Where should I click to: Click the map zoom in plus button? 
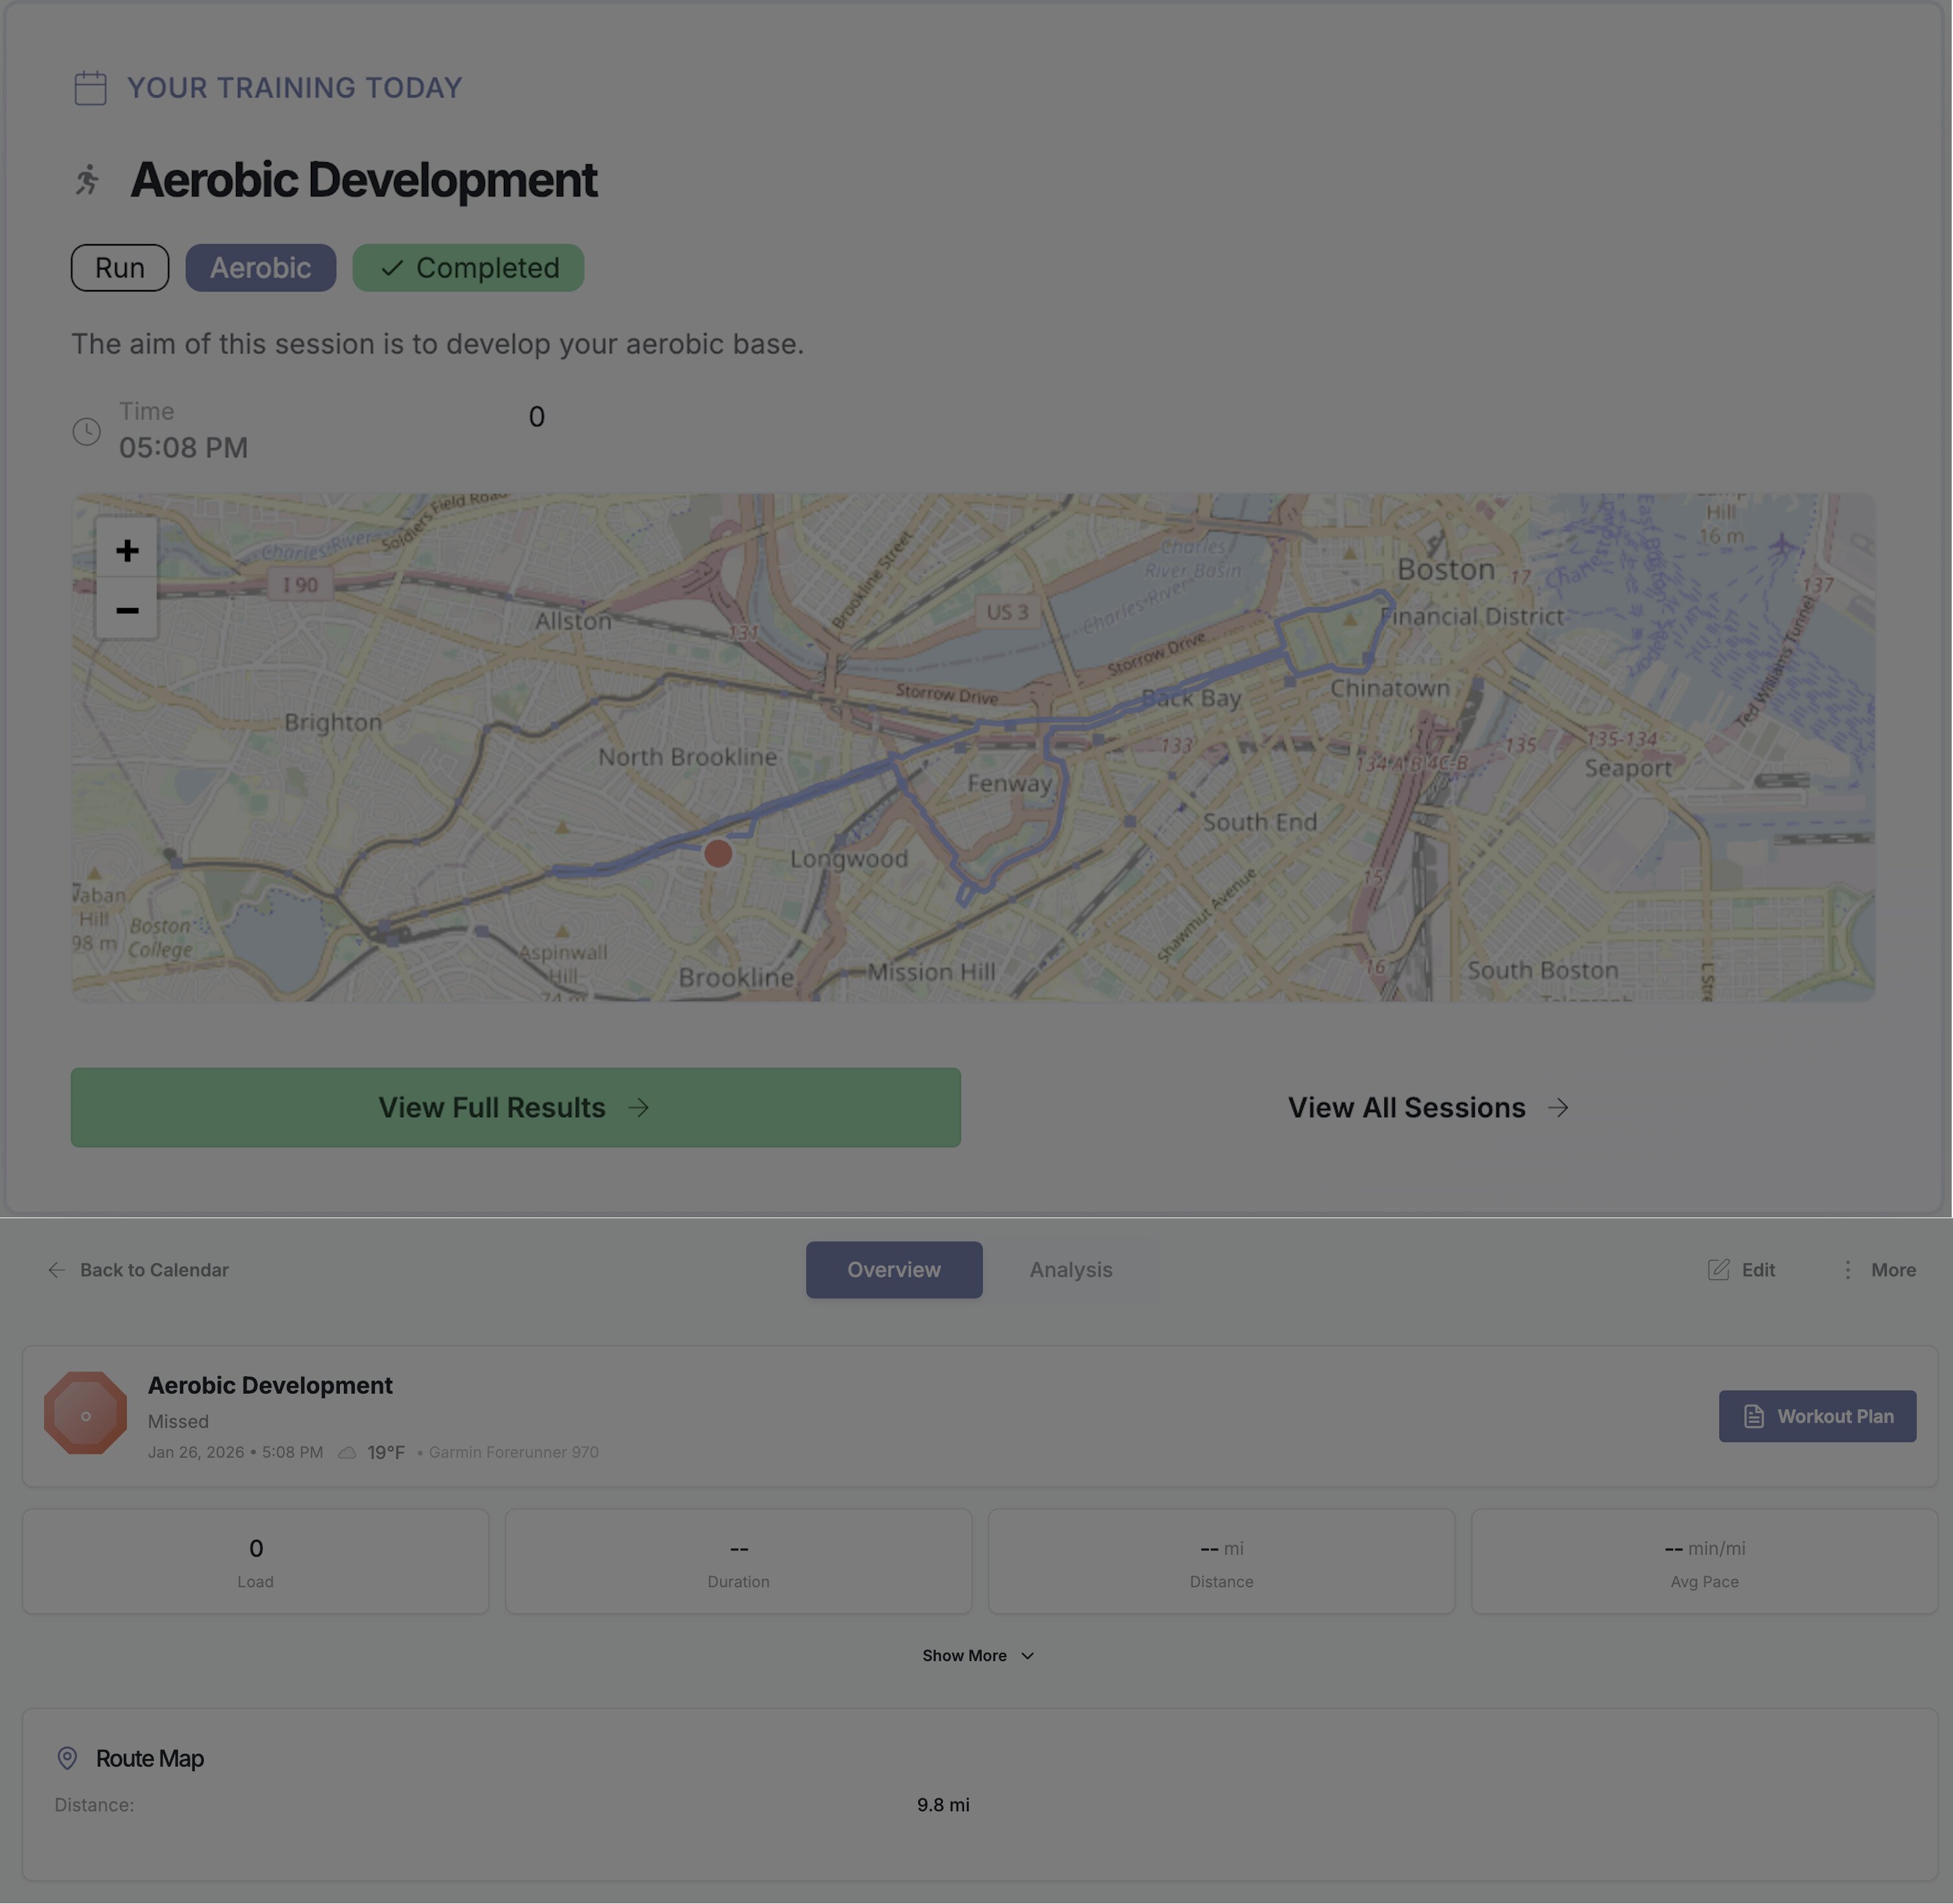127,550
